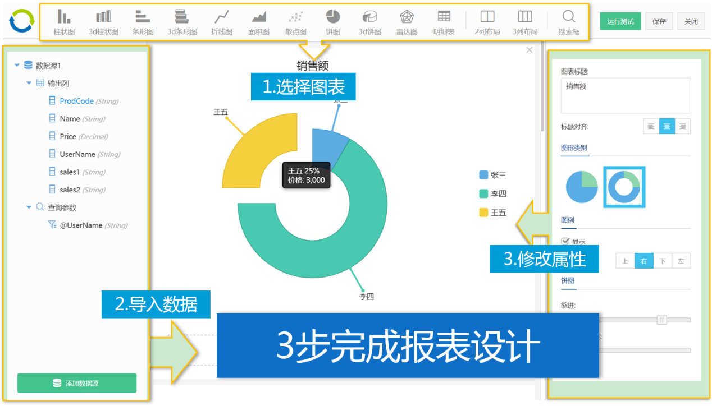
Task: Click the 缩进 slider handle
Action: [662, 320]
